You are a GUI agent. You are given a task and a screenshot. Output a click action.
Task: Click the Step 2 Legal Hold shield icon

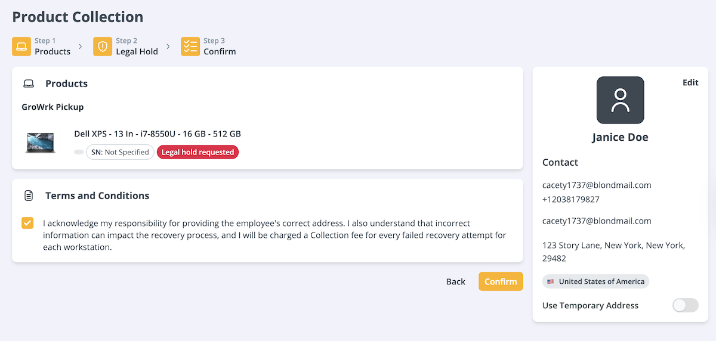(103, 46)
